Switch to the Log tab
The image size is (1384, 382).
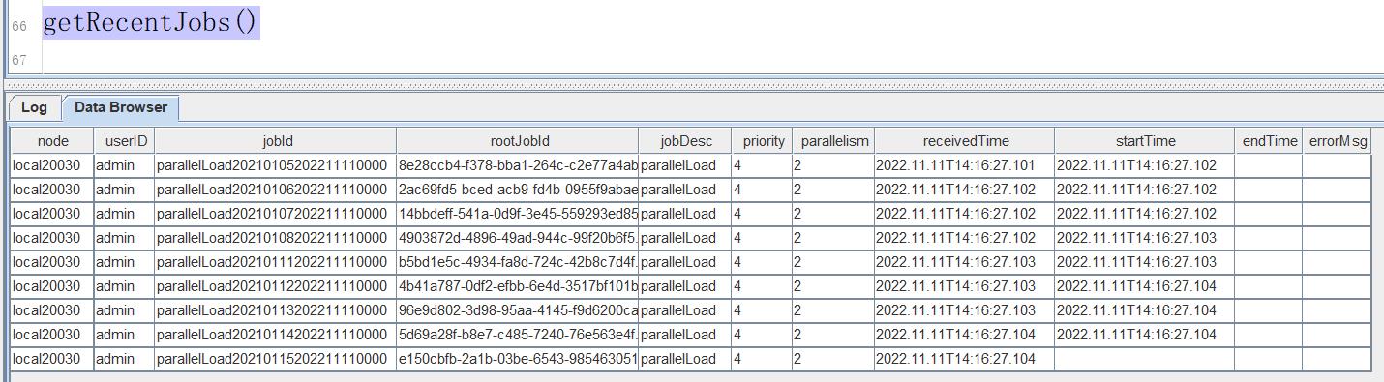pyautogui.click(x=34, y=107)
